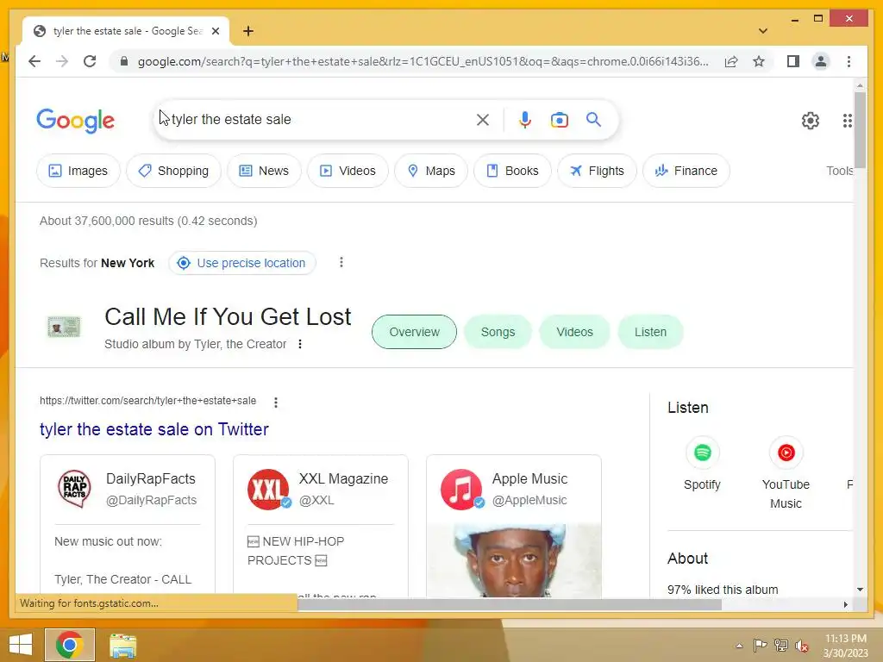Open Google apps grid icon
The image size is (883, 662).
(848, 121)
